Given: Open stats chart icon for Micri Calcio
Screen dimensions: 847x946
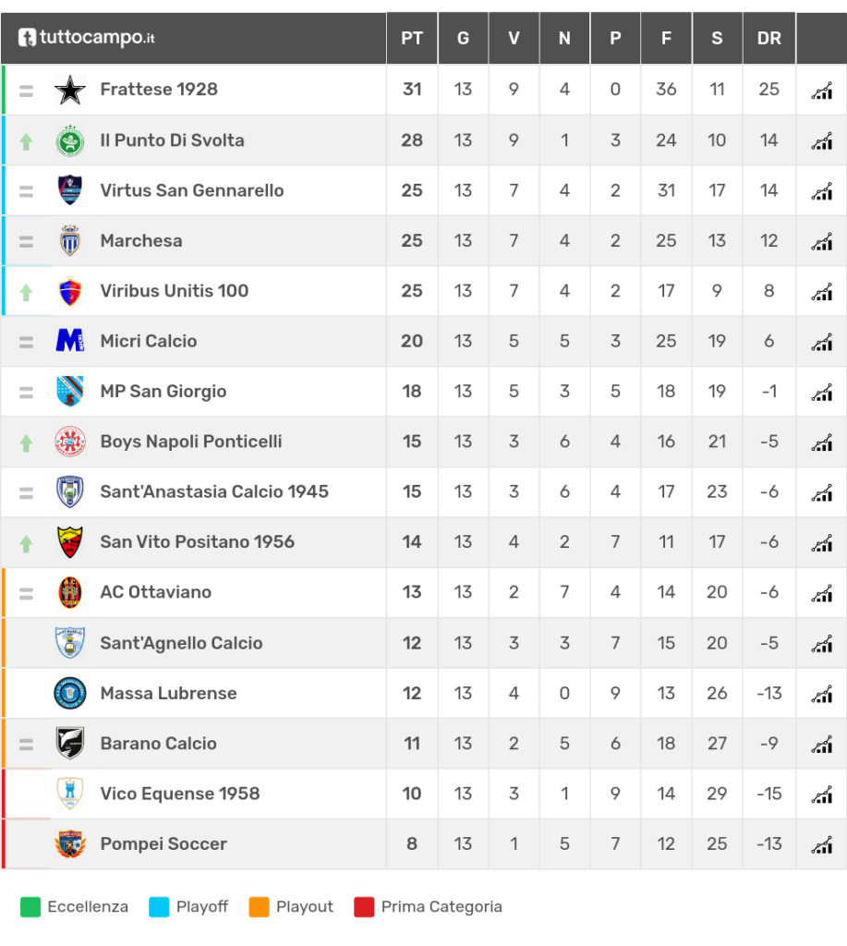Looking at the screenshot, I should point(822,342).
